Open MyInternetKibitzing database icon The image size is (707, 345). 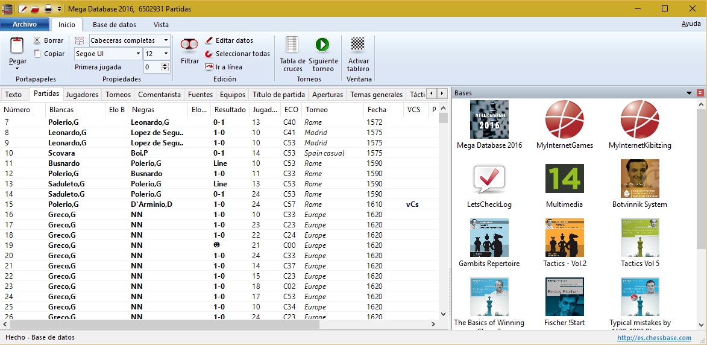pyautogui.click(x=640, y=119)
